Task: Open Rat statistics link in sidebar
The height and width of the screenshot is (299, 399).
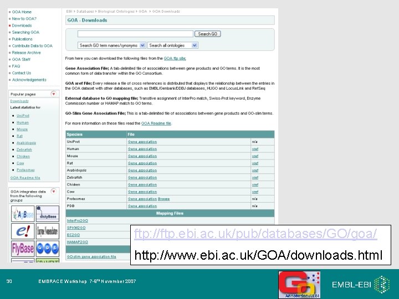Action: (19, 136)
